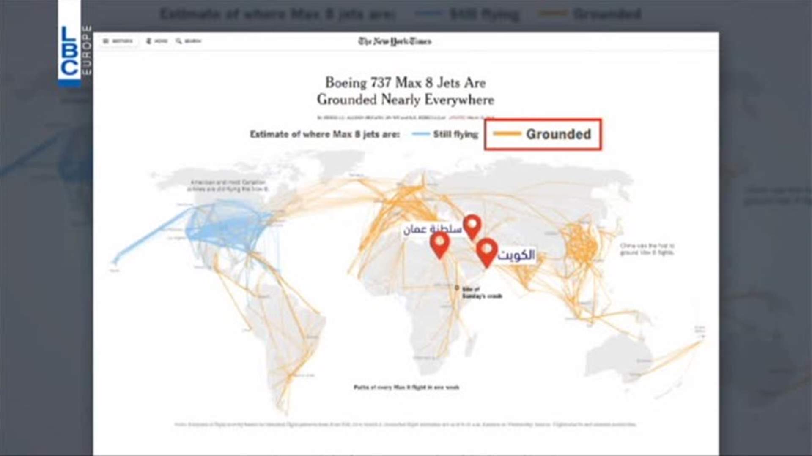Click the 'Still flying' legend label
This screenshot has height=456, width=812.
[x=455, y=134]
